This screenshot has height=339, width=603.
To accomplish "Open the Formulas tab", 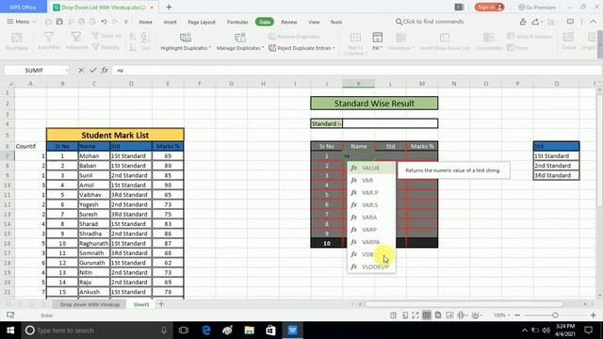I will point(237,22).
